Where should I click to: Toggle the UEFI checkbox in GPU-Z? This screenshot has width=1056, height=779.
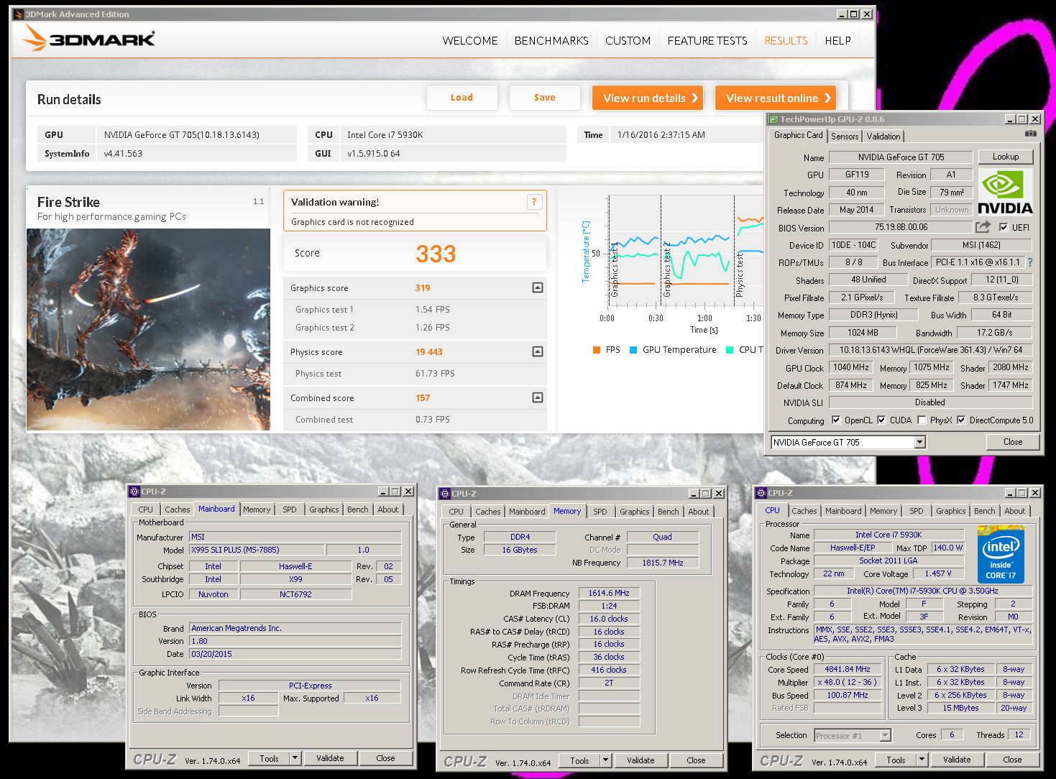tap(1004, 227)
